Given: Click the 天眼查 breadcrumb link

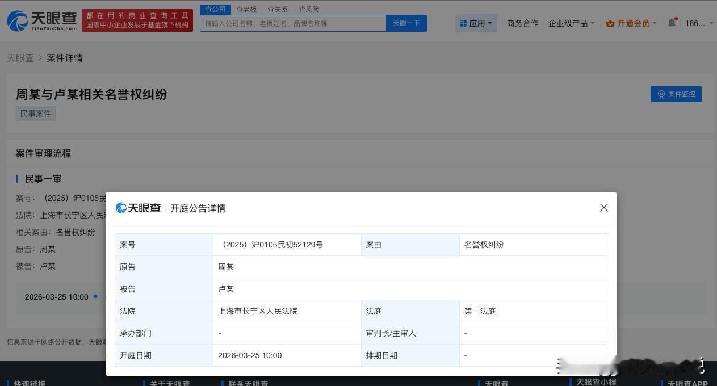Looking at the screenshot, I should [20, 58].
